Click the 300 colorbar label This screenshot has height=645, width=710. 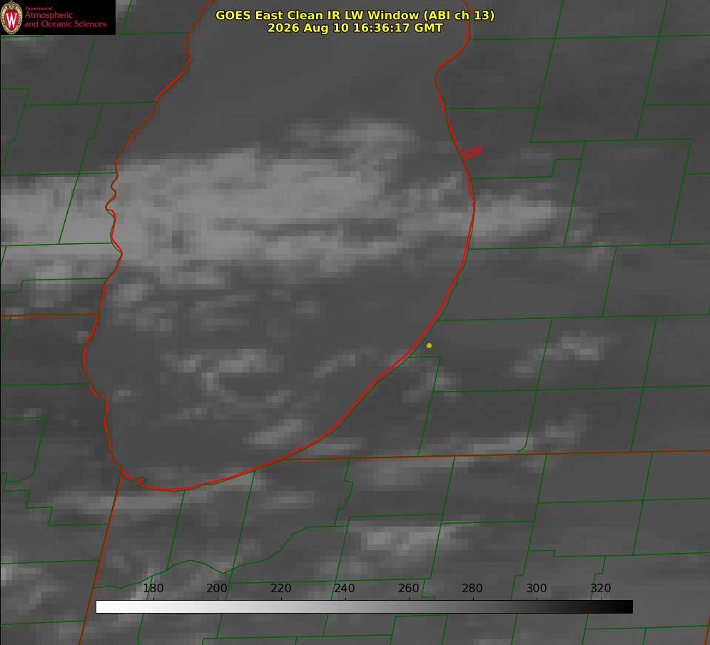coord(536,588)
